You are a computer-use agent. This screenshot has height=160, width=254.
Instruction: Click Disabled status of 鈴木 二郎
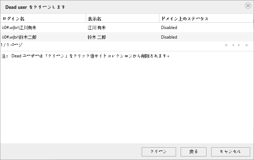coord(169,37)
